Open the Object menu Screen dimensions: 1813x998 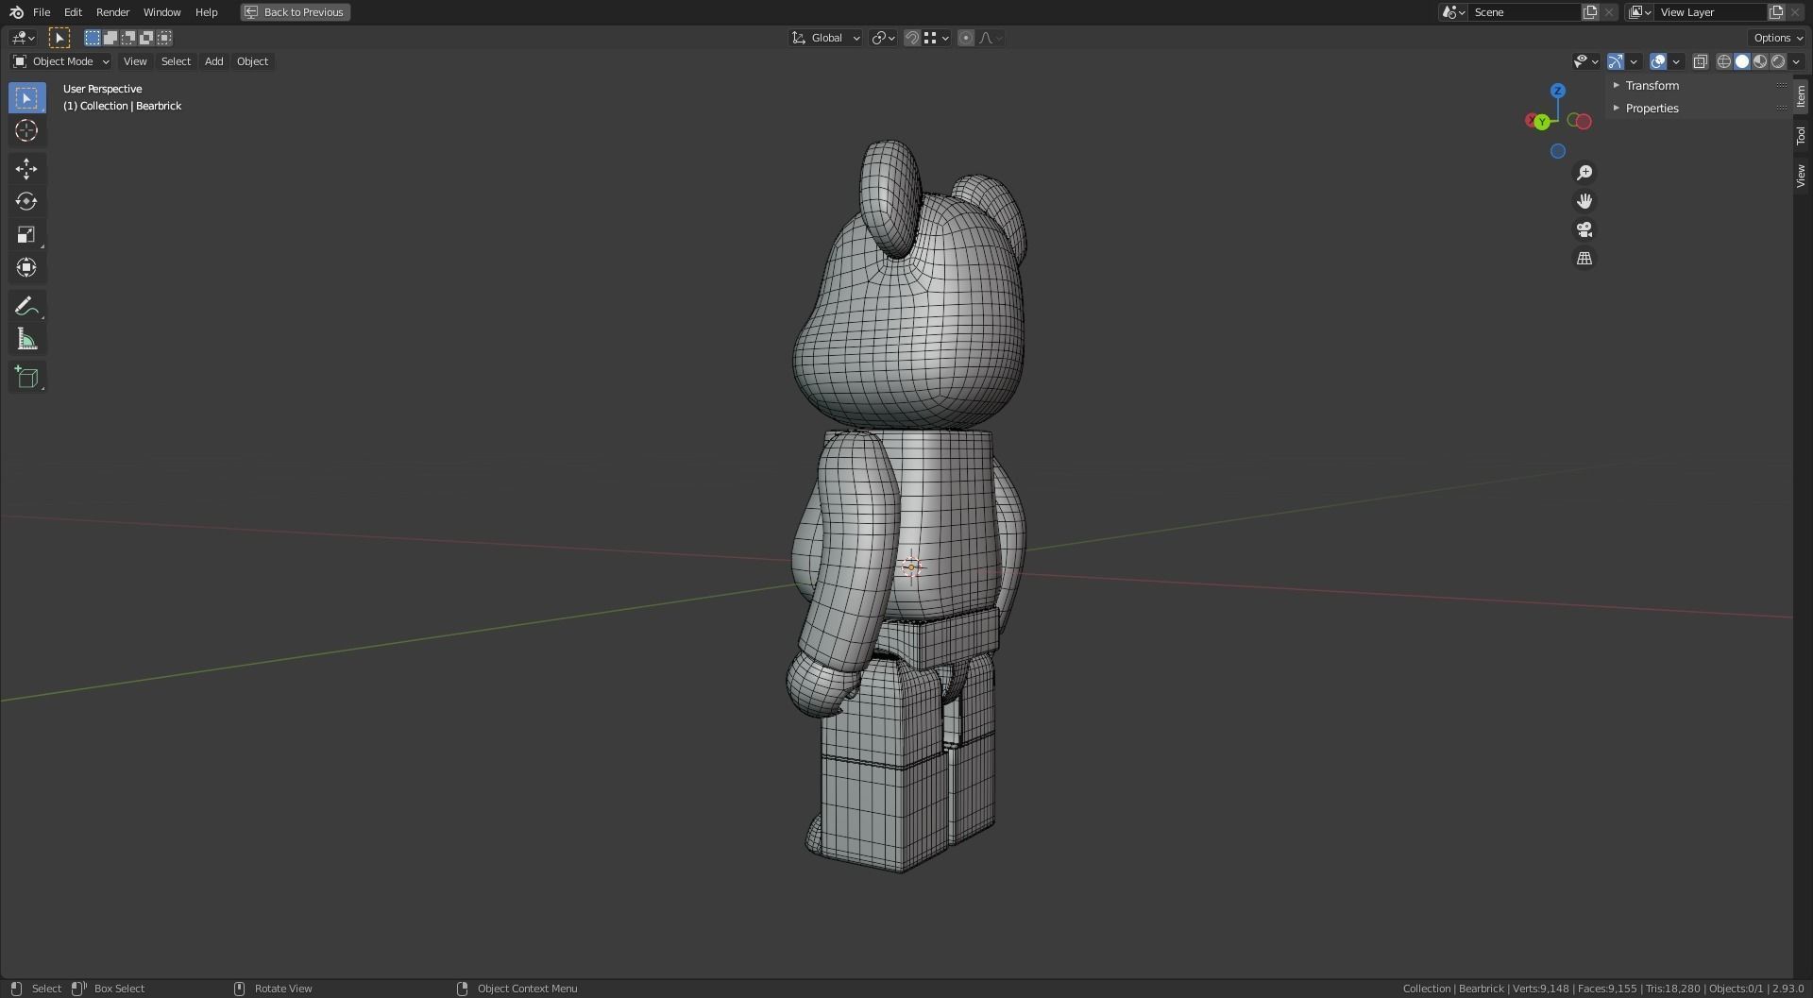pos(251,61)
